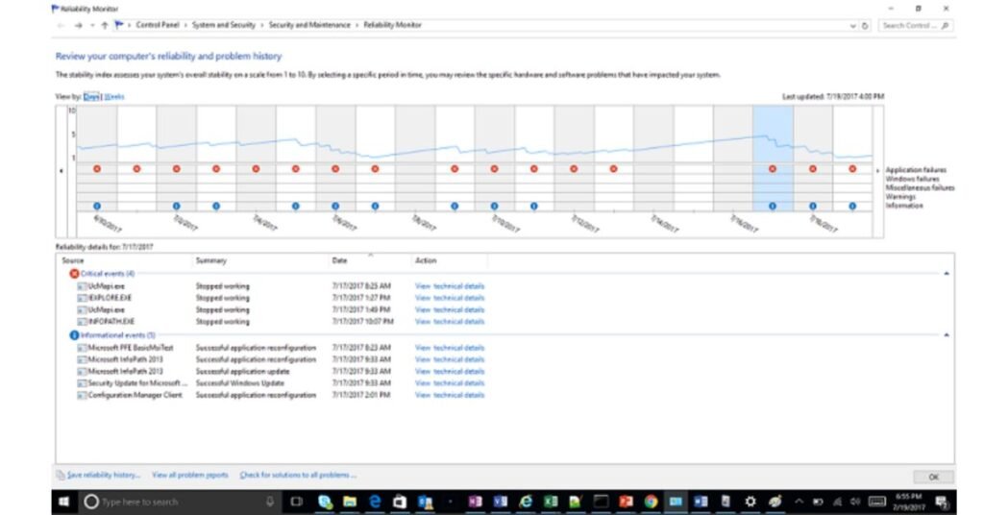Click the Search Control Panel field
This screenshot has width=984, height=515.
point(915,26)
